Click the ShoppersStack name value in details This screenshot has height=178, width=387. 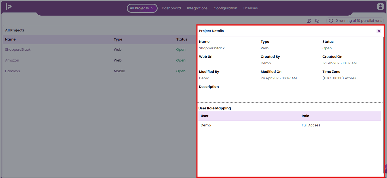[x=212, y=48]
